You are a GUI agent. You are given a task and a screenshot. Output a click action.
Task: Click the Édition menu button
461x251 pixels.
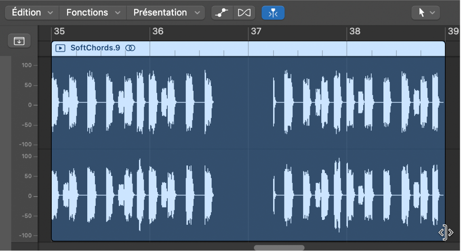point(27,13)
